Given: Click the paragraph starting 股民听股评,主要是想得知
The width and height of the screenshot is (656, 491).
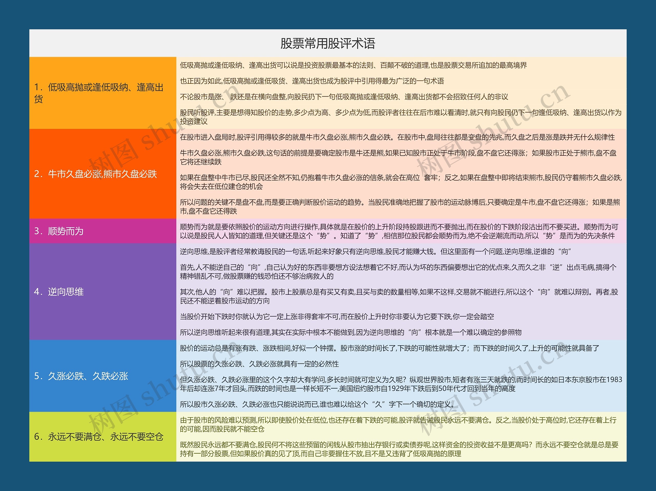Looking at the screenshot, I should (401, 117).
